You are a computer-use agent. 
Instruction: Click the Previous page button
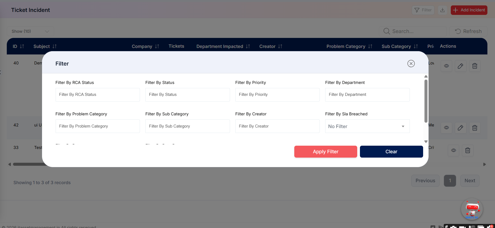click(425, 181)
